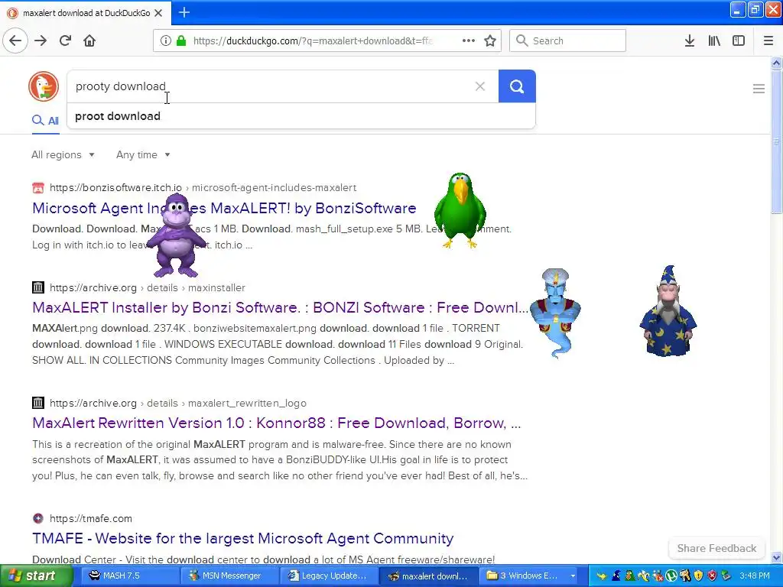Open a new browser tab
This screenshot has height=587, width=783.
click(x=184, y=12)
